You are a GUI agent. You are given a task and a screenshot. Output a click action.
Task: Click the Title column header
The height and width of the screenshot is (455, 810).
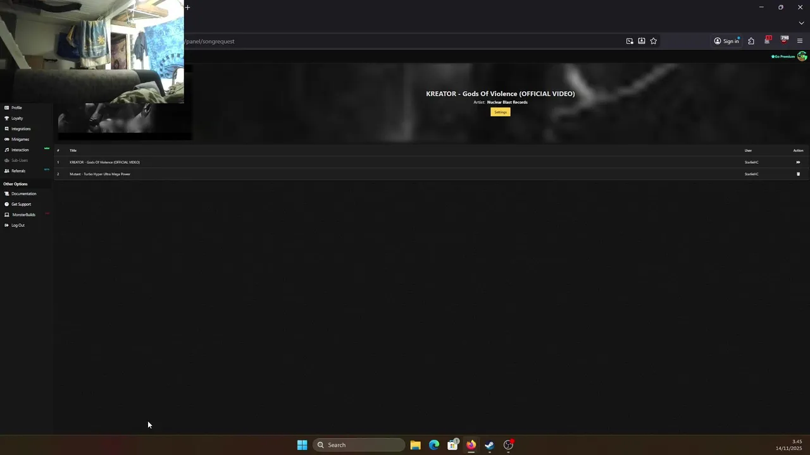click(73, 150)
